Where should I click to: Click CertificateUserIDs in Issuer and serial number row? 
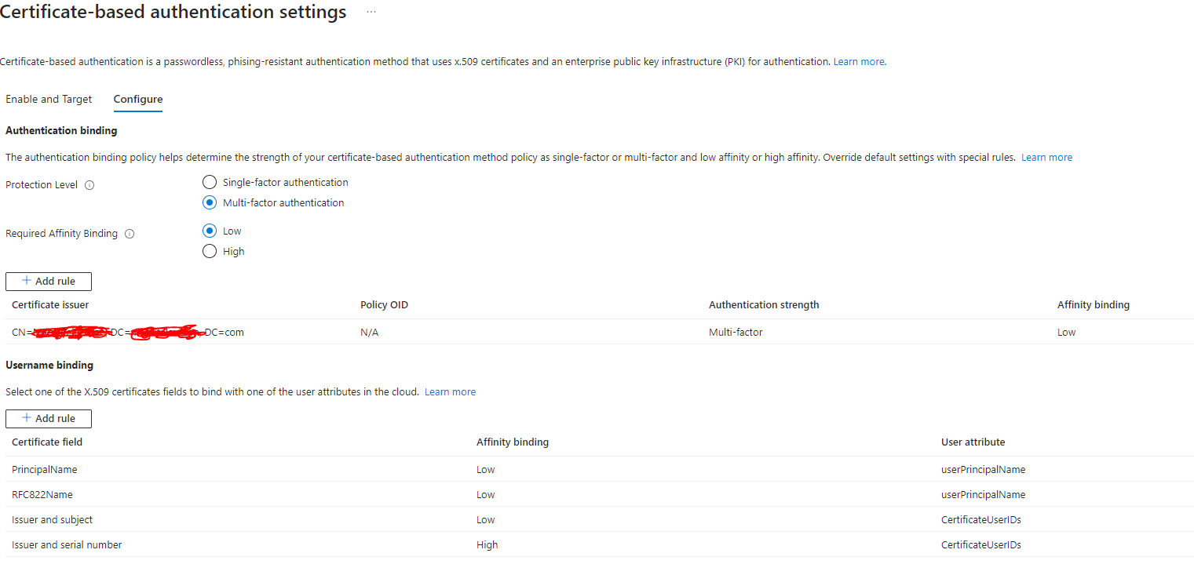(x=980, y=544)
